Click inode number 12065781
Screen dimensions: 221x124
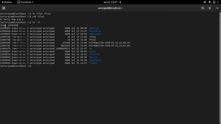click(5, 45)
